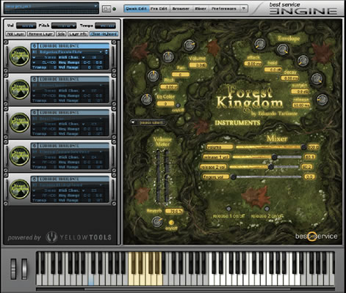
Task: Toggle the power button on fourth layer
Action: [x=35, y=146]
